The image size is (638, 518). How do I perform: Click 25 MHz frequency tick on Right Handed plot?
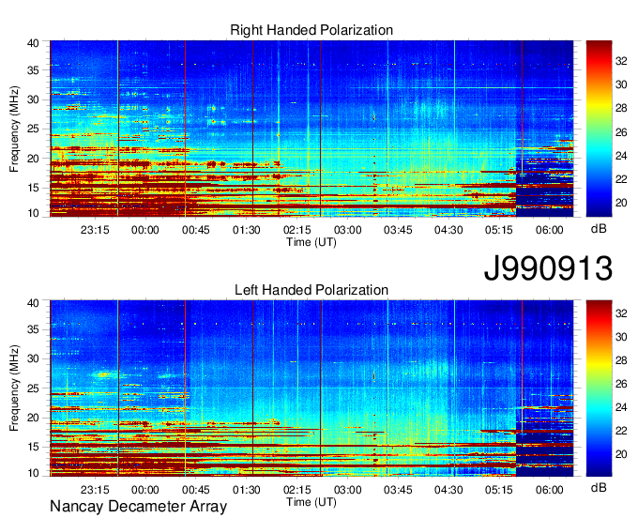(x=33, y=129)
